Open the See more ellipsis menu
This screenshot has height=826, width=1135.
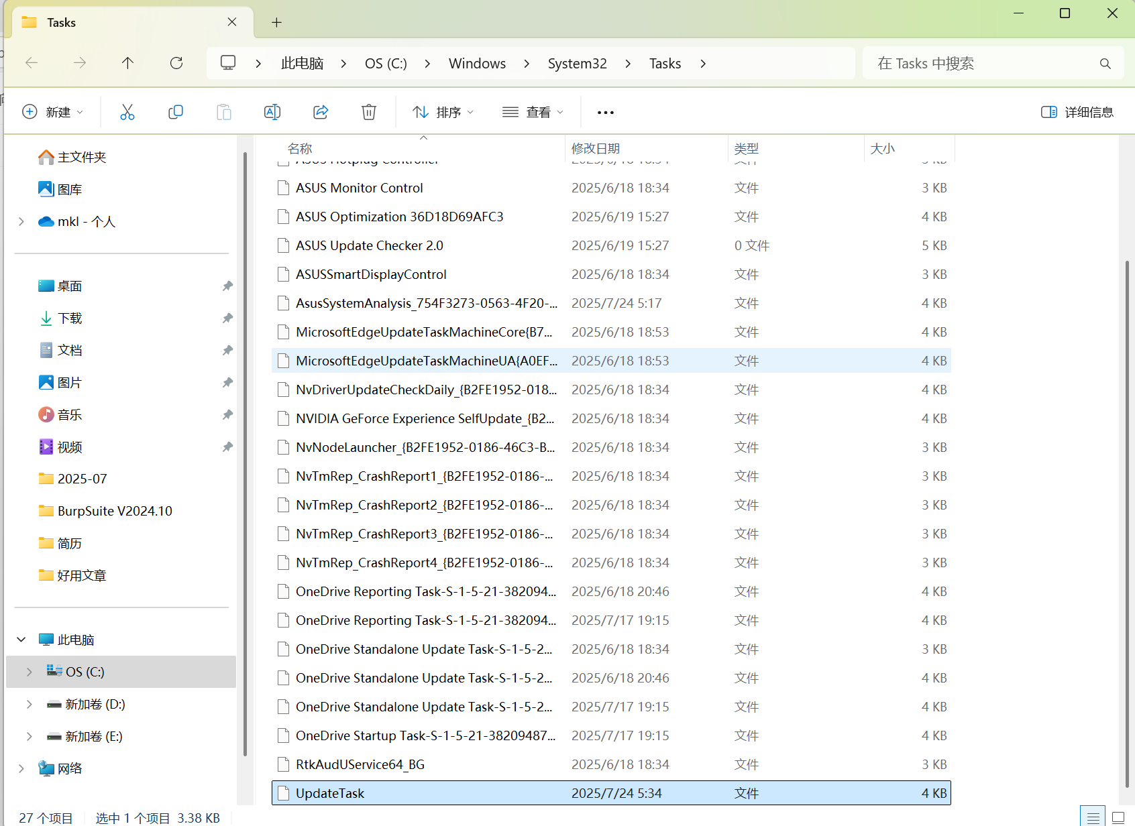tap(606, 113)
